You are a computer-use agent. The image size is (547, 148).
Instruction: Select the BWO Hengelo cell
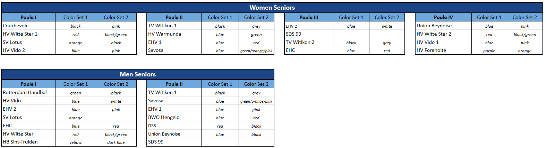click(174, 118)
